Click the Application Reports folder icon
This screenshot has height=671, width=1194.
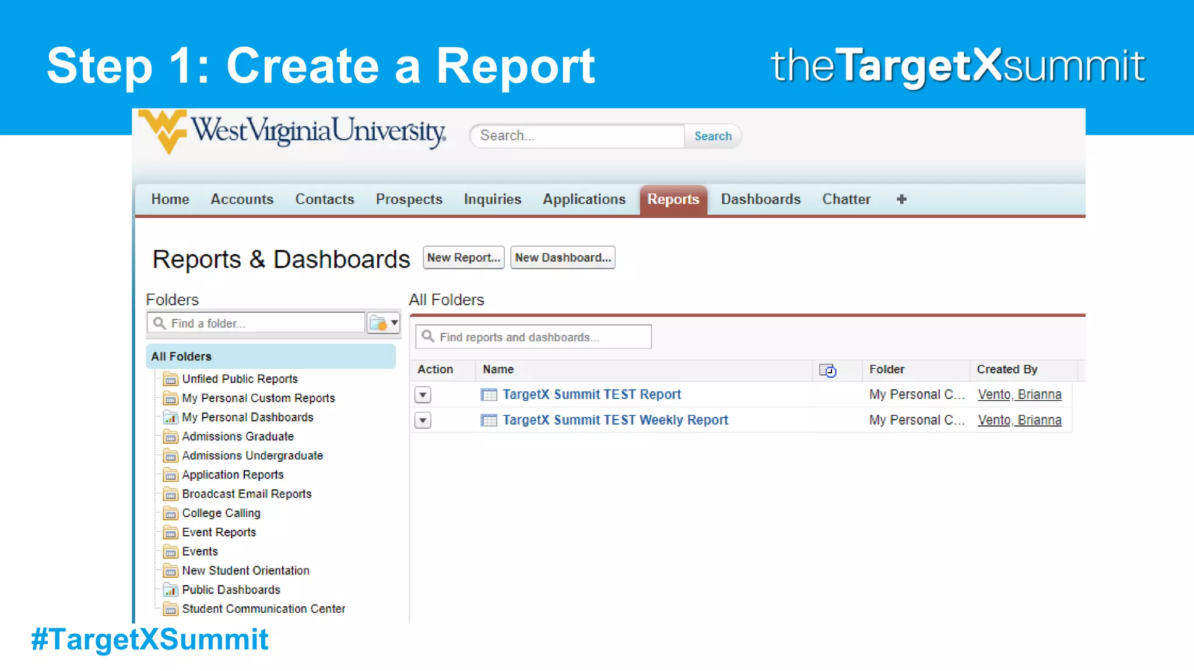coord(170,475)
